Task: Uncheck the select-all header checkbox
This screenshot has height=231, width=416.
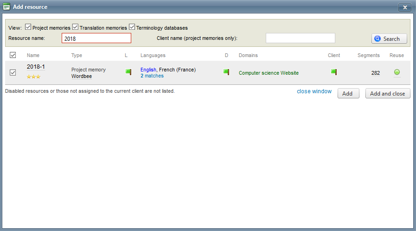Action: coord(13,55)
